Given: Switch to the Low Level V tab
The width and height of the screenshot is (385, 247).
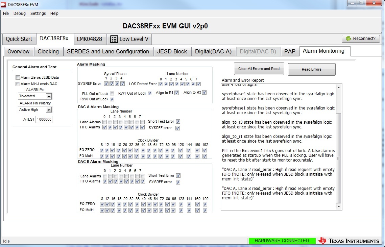Looking at the screenshot, I should point(129,39).
